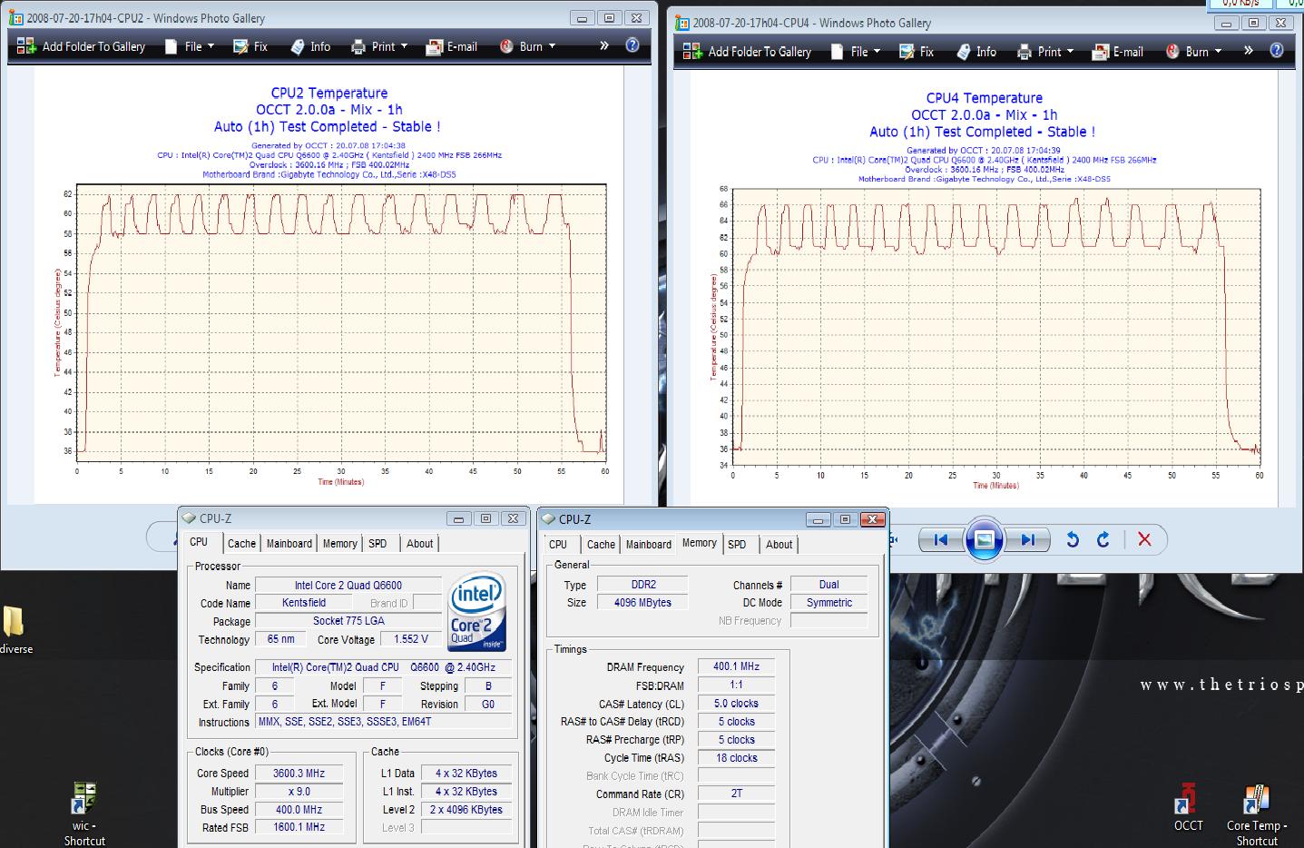Click the Core Voltage 1.552 V value
Viewport: 1304px width, 848px height.
pos(411,639)
